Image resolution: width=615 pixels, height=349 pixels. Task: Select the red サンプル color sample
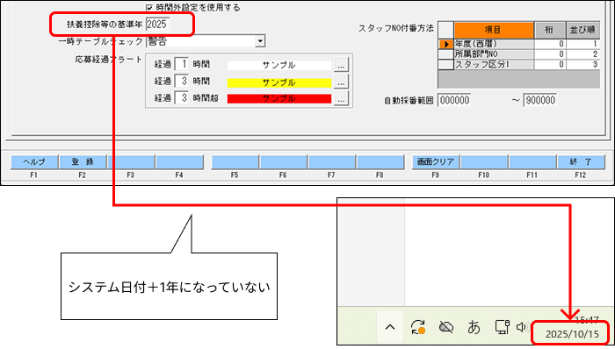[x=279, y=98]
